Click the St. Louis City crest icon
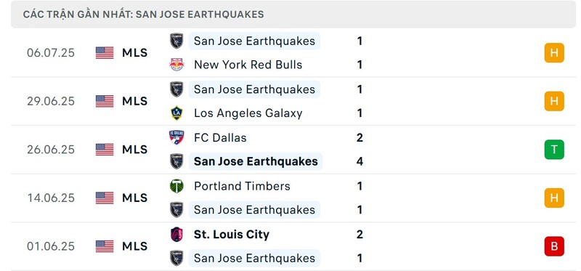The image size is (581, 271). [x=176, y=234]
